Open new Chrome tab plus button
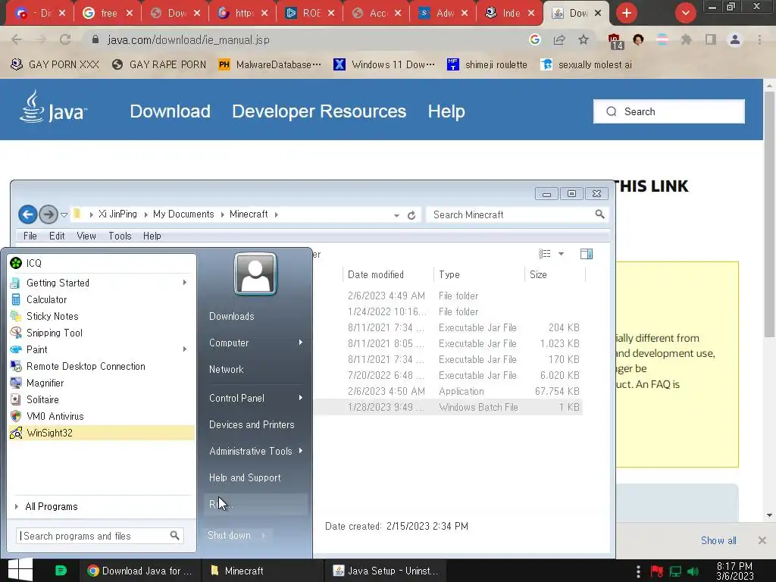Image resolution: width=776 pixels, height=582 pixels. [x=627, y=13]
